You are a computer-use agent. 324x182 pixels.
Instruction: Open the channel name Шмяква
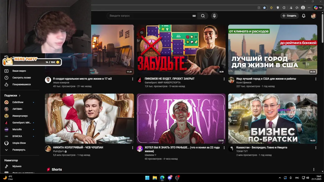pos(149,155)
